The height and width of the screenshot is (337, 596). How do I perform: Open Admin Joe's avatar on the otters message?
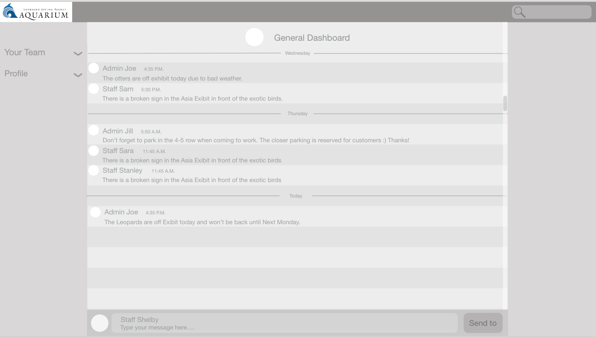click(94, 68)
